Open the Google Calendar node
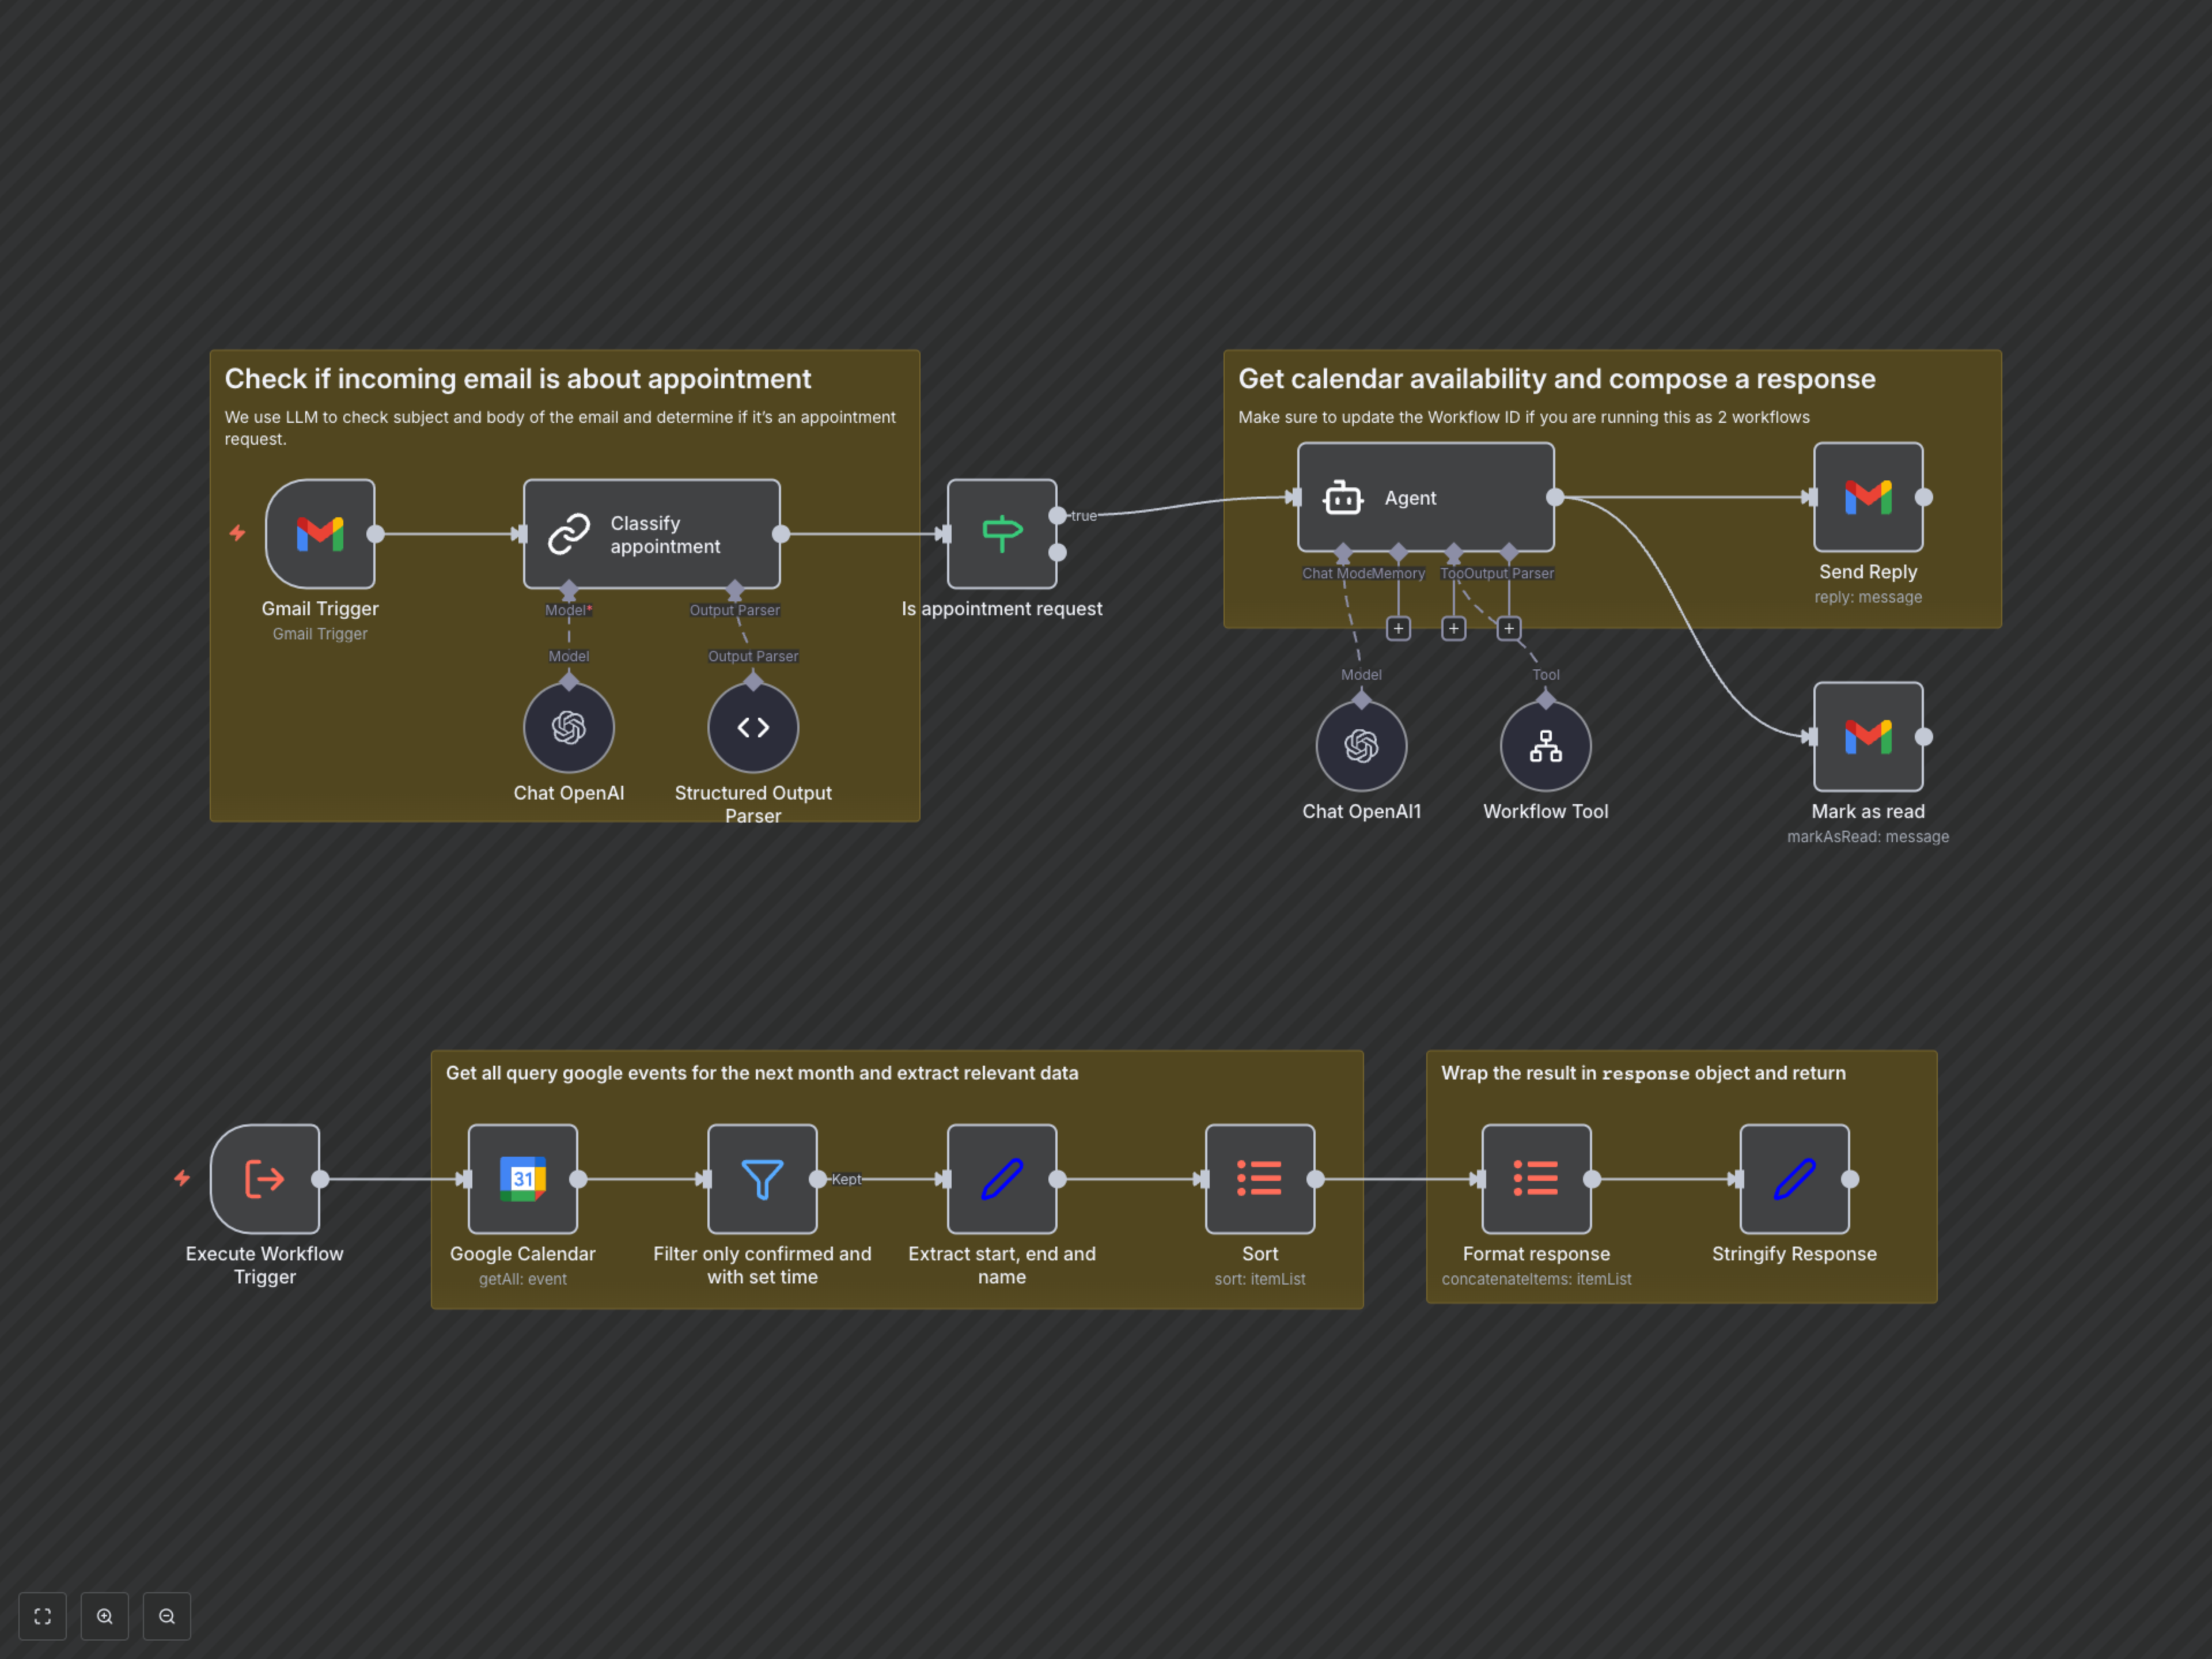Viewport: 2212px width, 1659px height. (522, 1179)
